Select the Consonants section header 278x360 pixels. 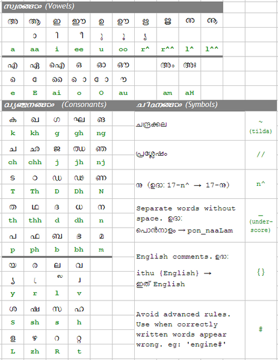(68, 105)
